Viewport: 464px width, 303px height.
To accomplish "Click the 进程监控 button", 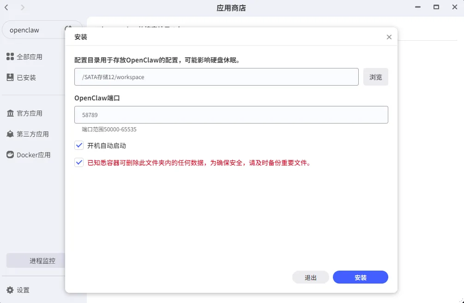I will click(36, 260).
